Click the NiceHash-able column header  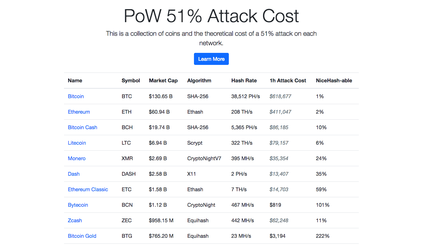click(334, 80)
